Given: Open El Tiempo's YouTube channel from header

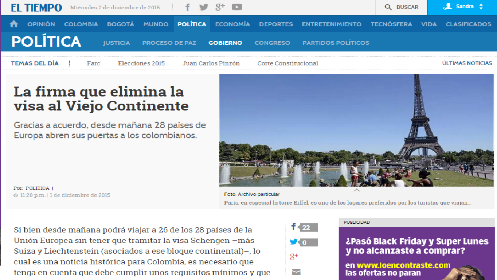Looking at the screenshot, I should coord(237,7).
